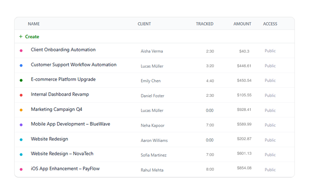The width and height of the screenshot is (309, 194).
Task: Sort by the CLIENT column header
Action: coord(144,24)
